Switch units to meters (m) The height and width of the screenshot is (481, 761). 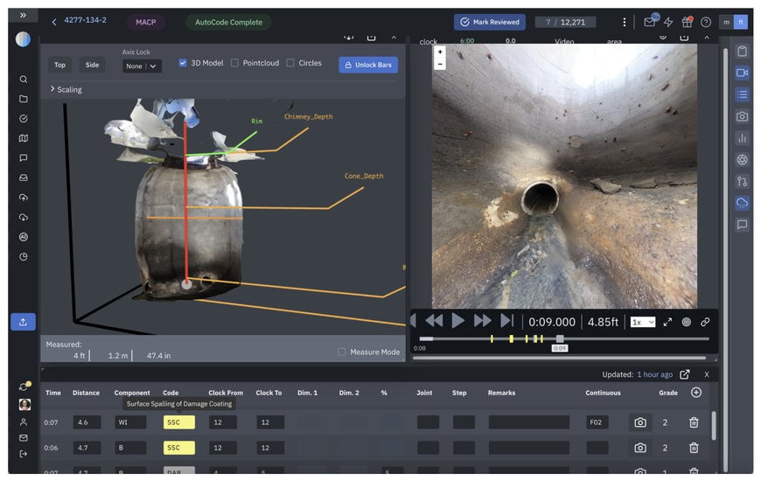(x=726, y=23)
